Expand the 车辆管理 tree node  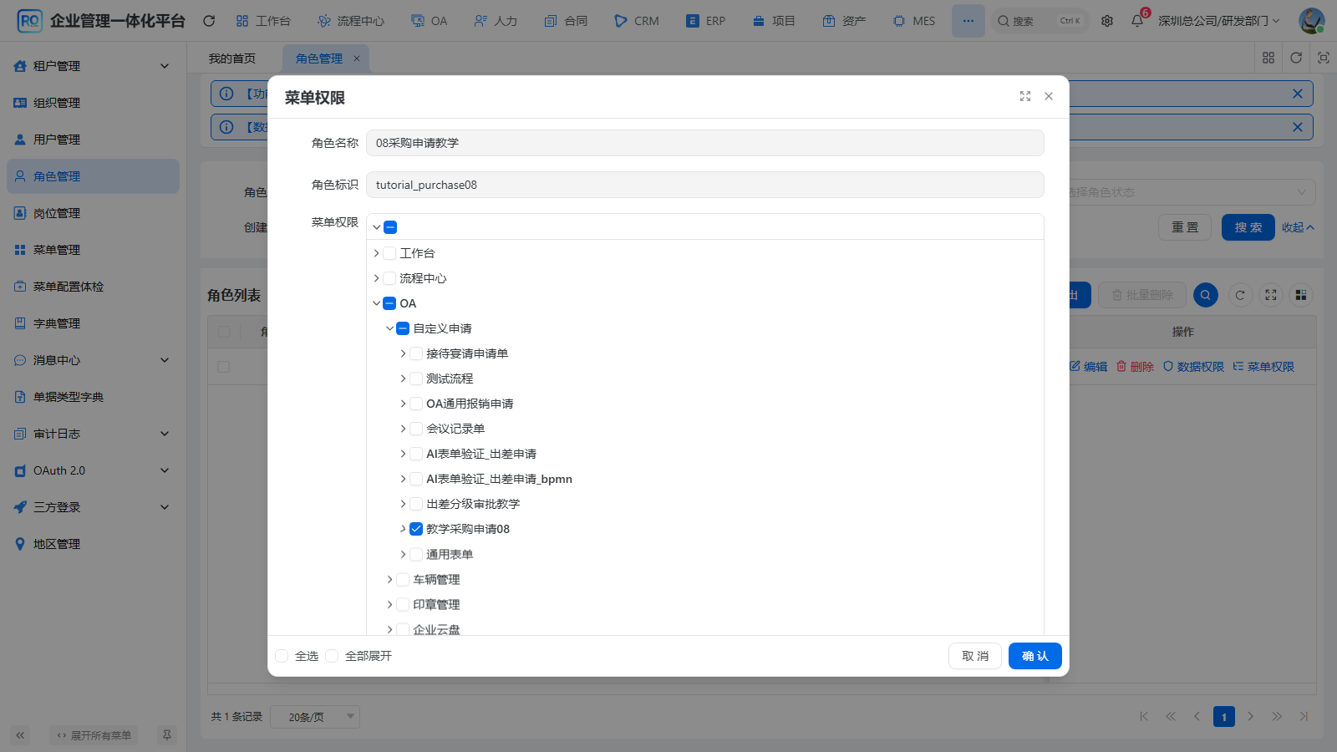tap(389, 579)
